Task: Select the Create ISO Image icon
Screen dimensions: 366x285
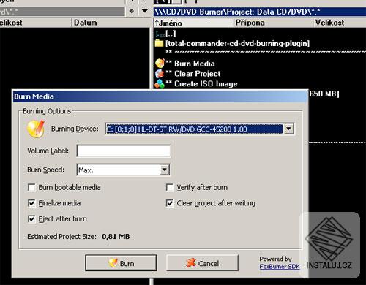Action: pos(160,84)
